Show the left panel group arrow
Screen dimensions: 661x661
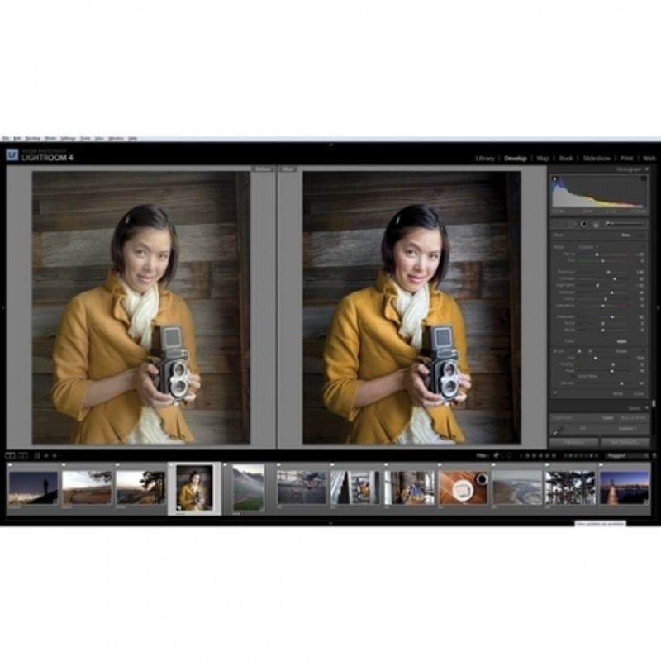(2, 307)
